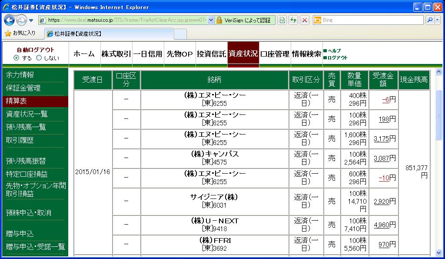Image resolution: width=445 pixels, height=259 pixels.
Task: Open the 投資信託 menu
Action: tap(212, 54)
